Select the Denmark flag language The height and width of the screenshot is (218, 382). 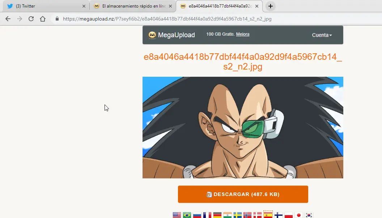click(258, 215)
